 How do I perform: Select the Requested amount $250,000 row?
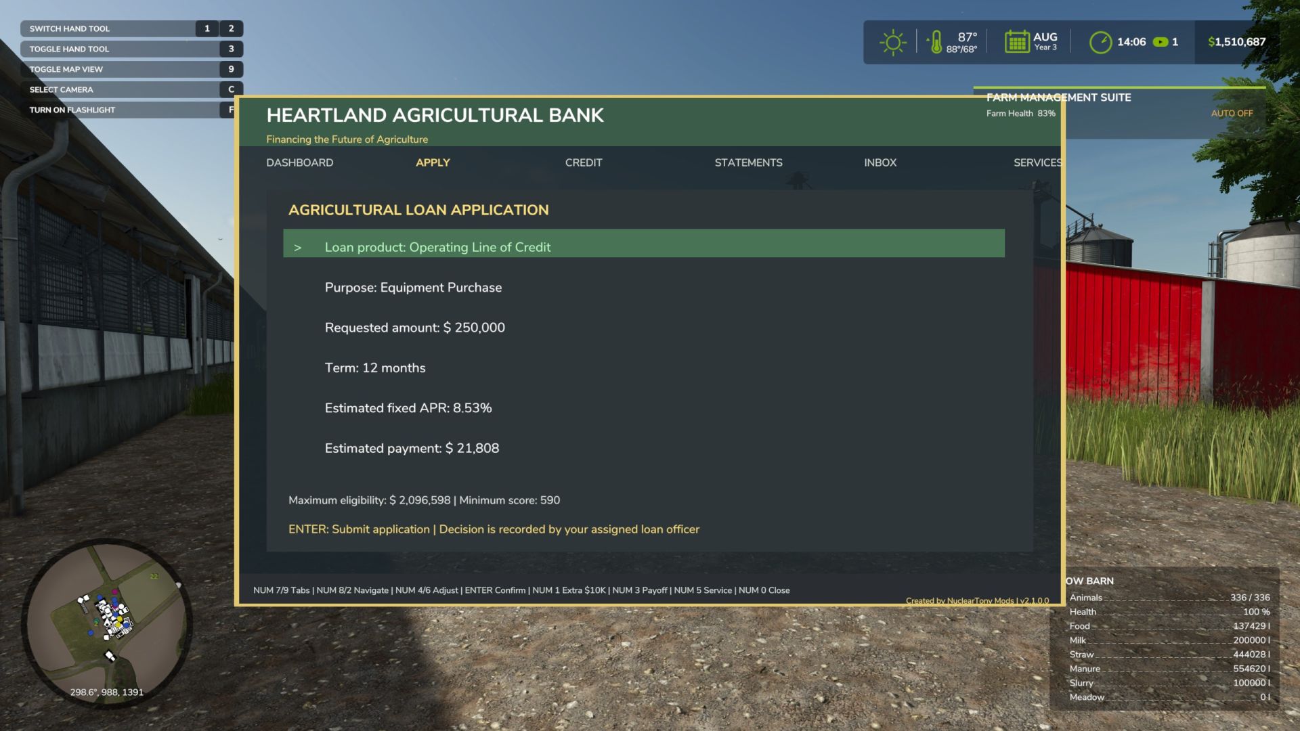coord(414,328)
